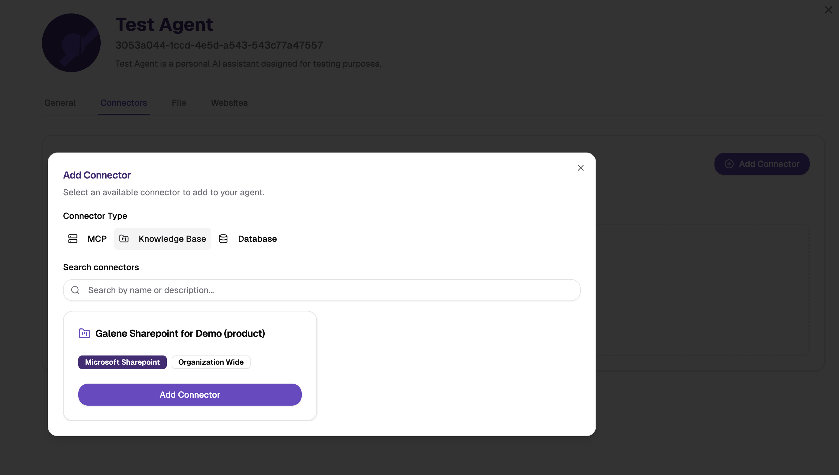Click the Test Agent description text
The width and height of the screenshot is (839, 475).
click(x=248, y=64)
